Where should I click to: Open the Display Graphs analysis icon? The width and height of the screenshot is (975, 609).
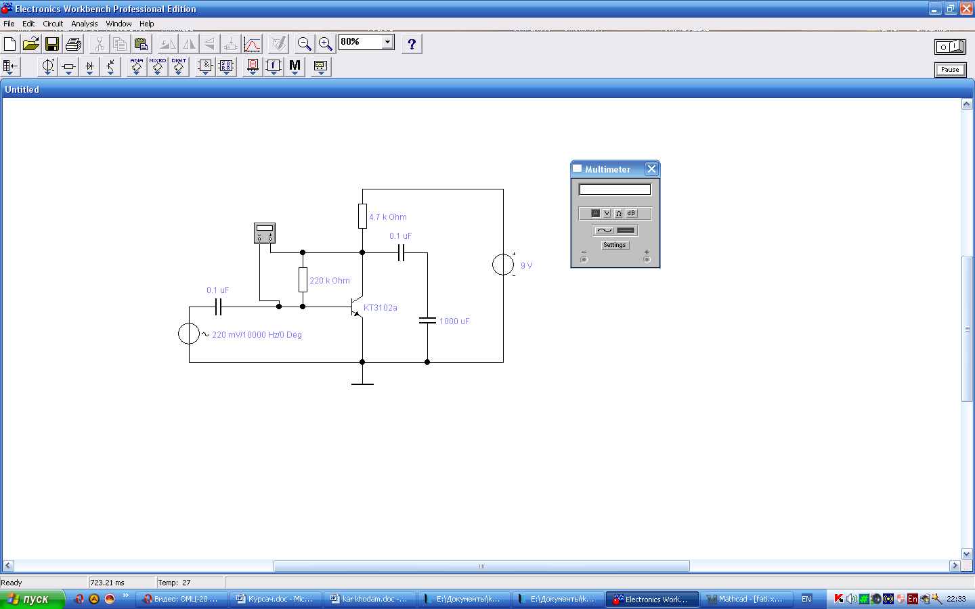[x=252, y=45]
